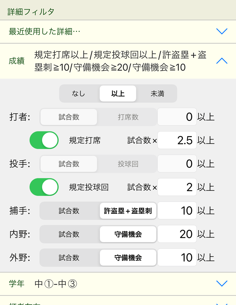Select the 未満 segment

(x=157, y=93)
